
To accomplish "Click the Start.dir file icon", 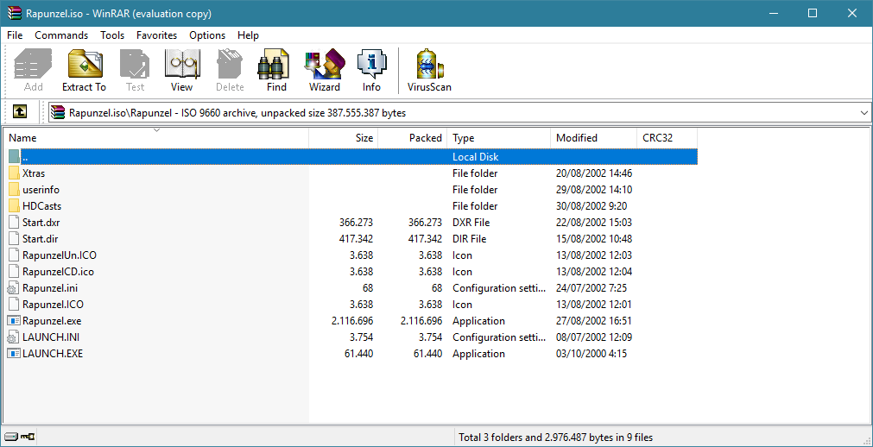I will click(x=14, y=239).
